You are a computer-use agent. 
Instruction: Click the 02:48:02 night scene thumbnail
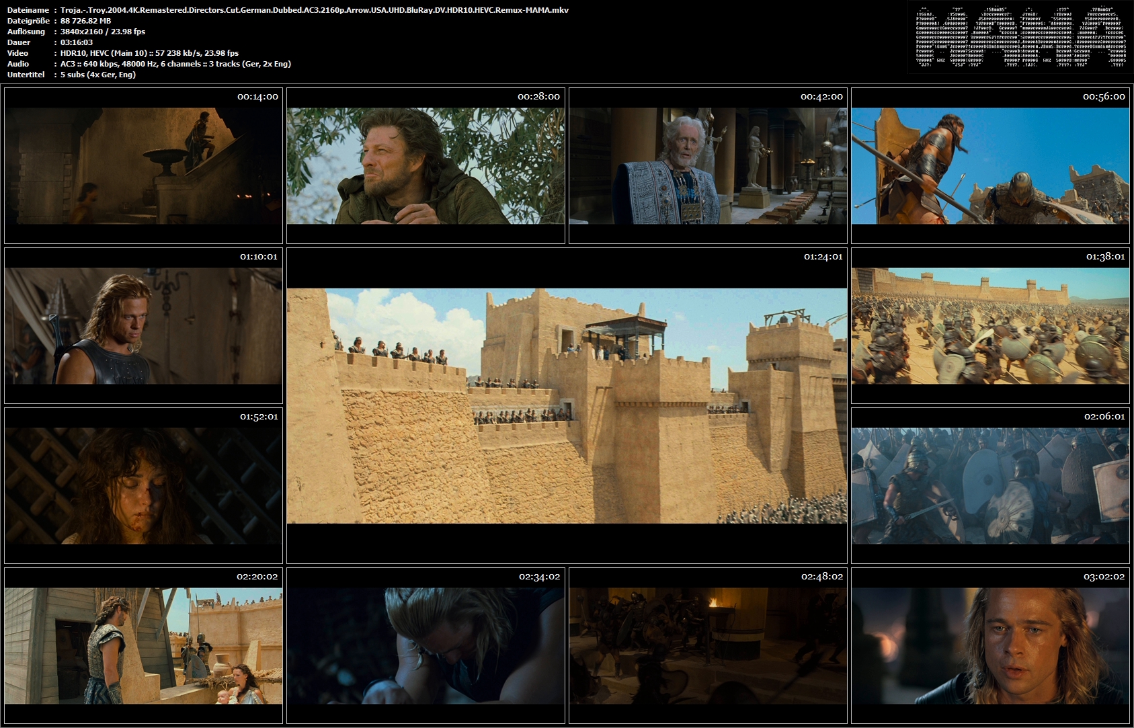point(708,645)
